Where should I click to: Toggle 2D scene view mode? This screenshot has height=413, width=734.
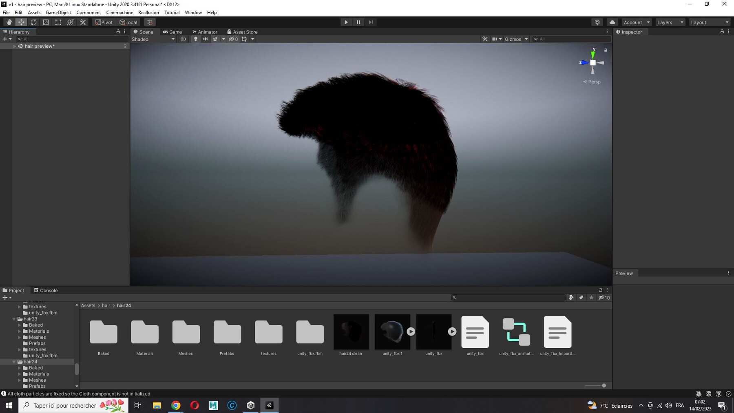(x=183, y=39)
